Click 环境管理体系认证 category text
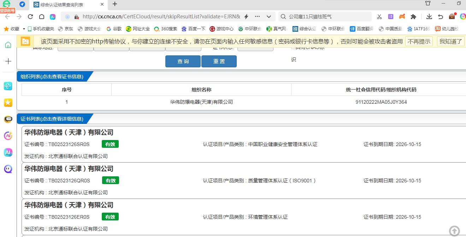The height and width of the screenshot is (237, 466). click(268, 217)
